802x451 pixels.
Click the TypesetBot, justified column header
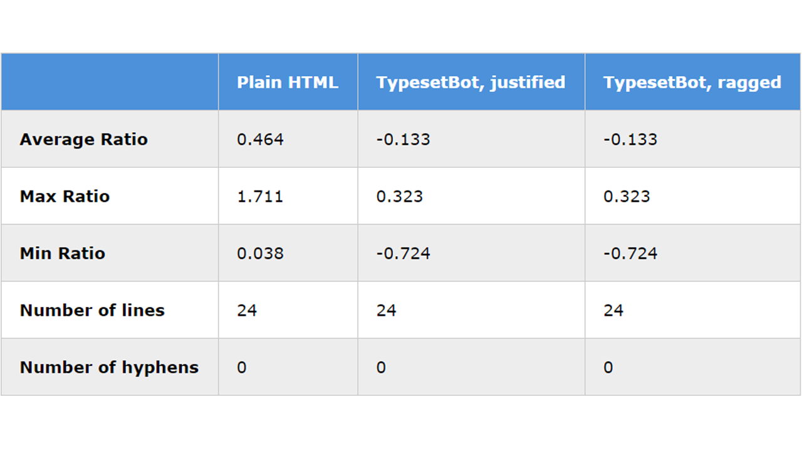471,82
